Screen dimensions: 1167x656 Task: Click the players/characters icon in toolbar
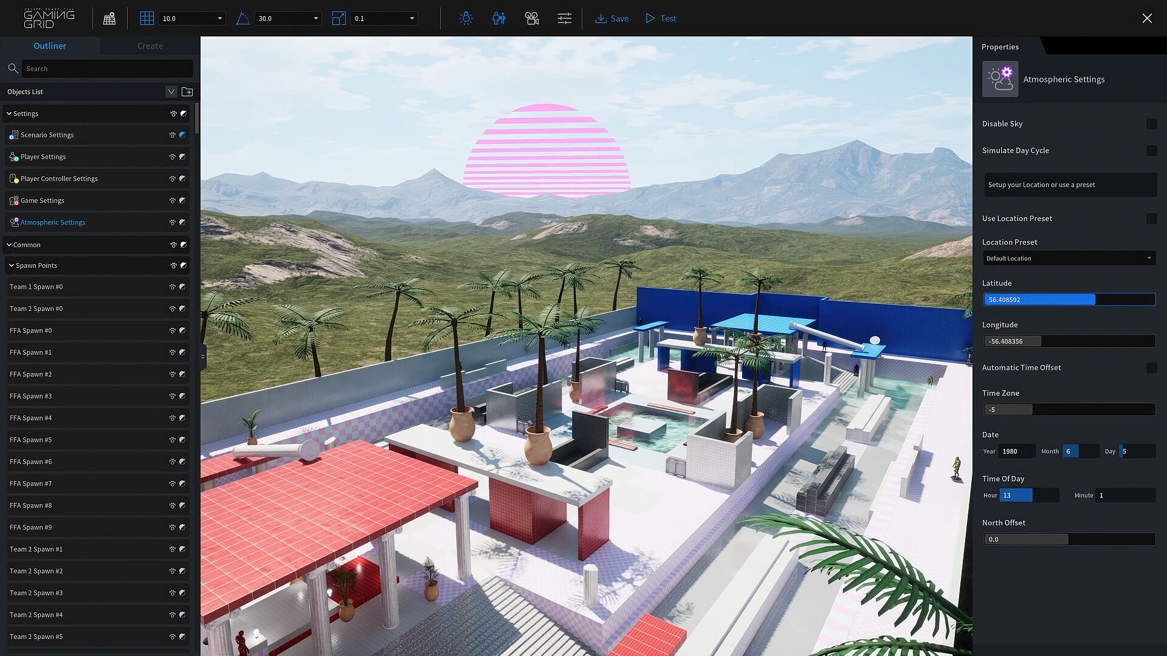pos(499,18)
